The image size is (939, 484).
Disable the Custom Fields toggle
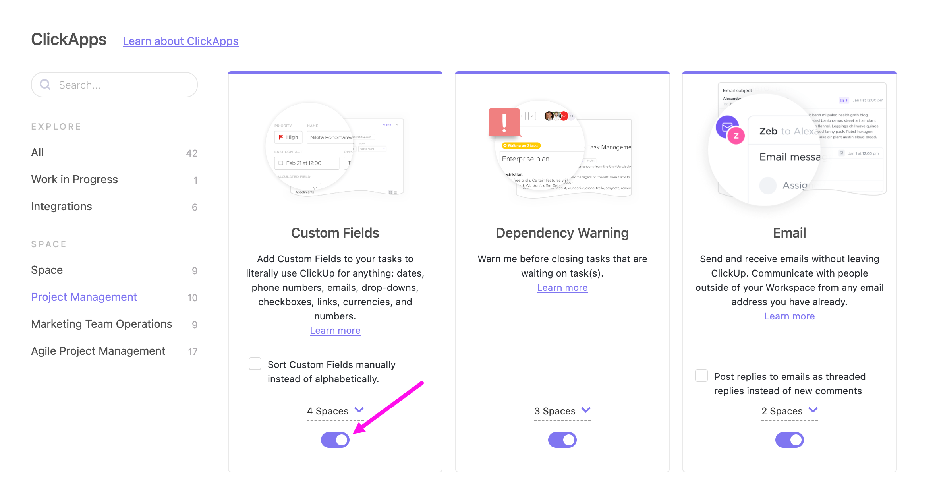tap(335, 440)
